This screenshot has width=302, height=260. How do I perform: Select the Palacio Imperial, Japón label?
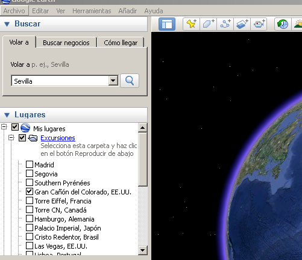[68, 228]
